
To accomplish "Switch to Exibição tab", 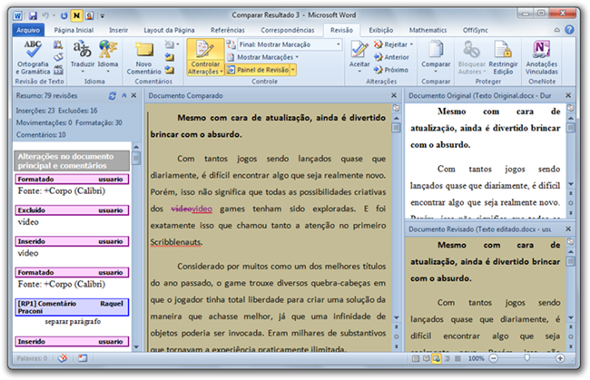I will [381, 30].
